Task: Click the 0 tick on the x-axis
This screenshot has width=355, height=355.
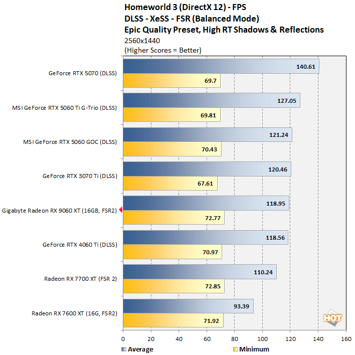Action: pyautogui.click(x=123, y=339)
